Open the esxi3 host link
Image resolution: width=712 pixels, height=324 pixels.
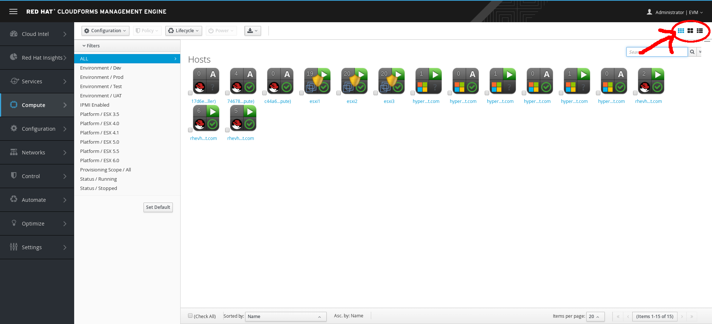pyautogui.click(x=389, y=101)
